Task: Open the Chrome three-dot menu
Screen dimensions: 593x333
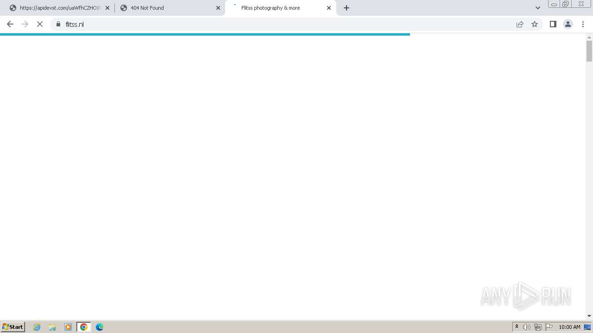Action: pos(583,24)
